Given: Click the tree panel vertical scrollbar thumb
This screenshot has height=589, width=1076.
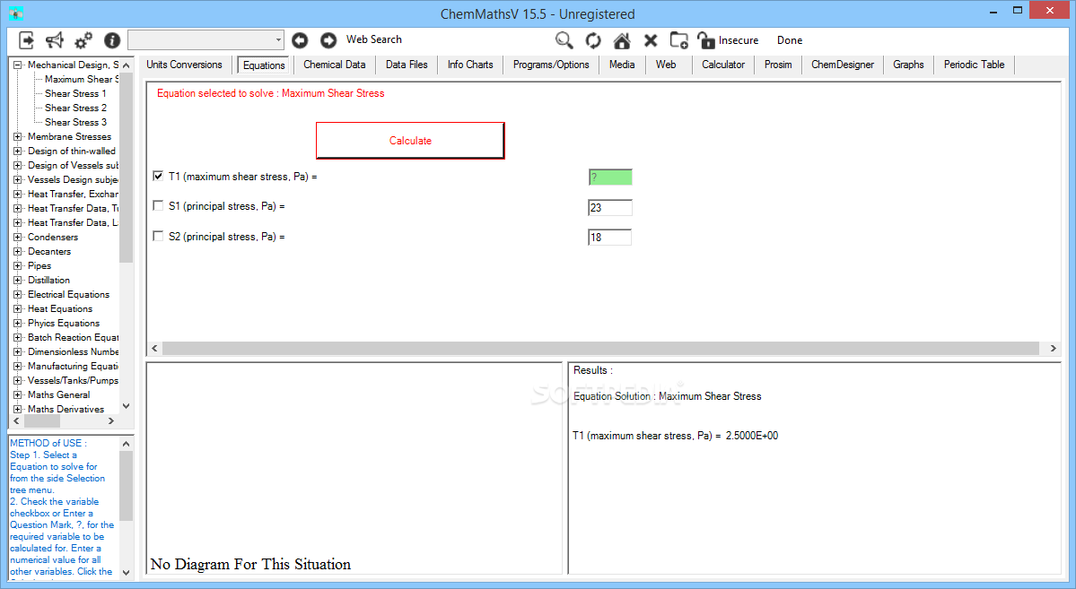Looking at the screenshot, I should [x=127, y=168].
